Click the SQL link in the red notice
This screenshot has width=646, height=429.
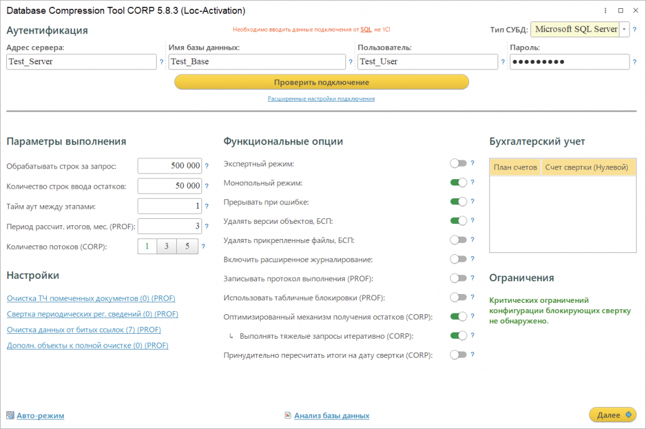tap(366, 30)
